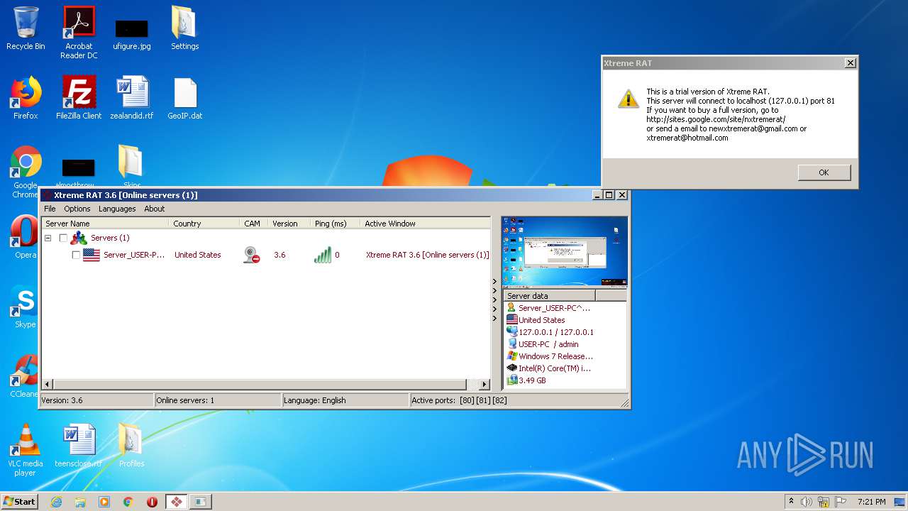Open the About menu

[x=155, y=209]
